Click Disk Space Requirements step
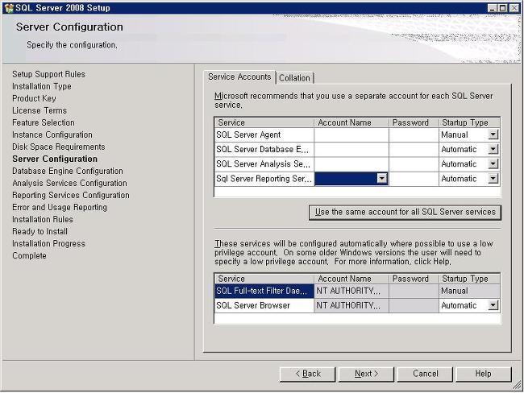 point(59,147)
